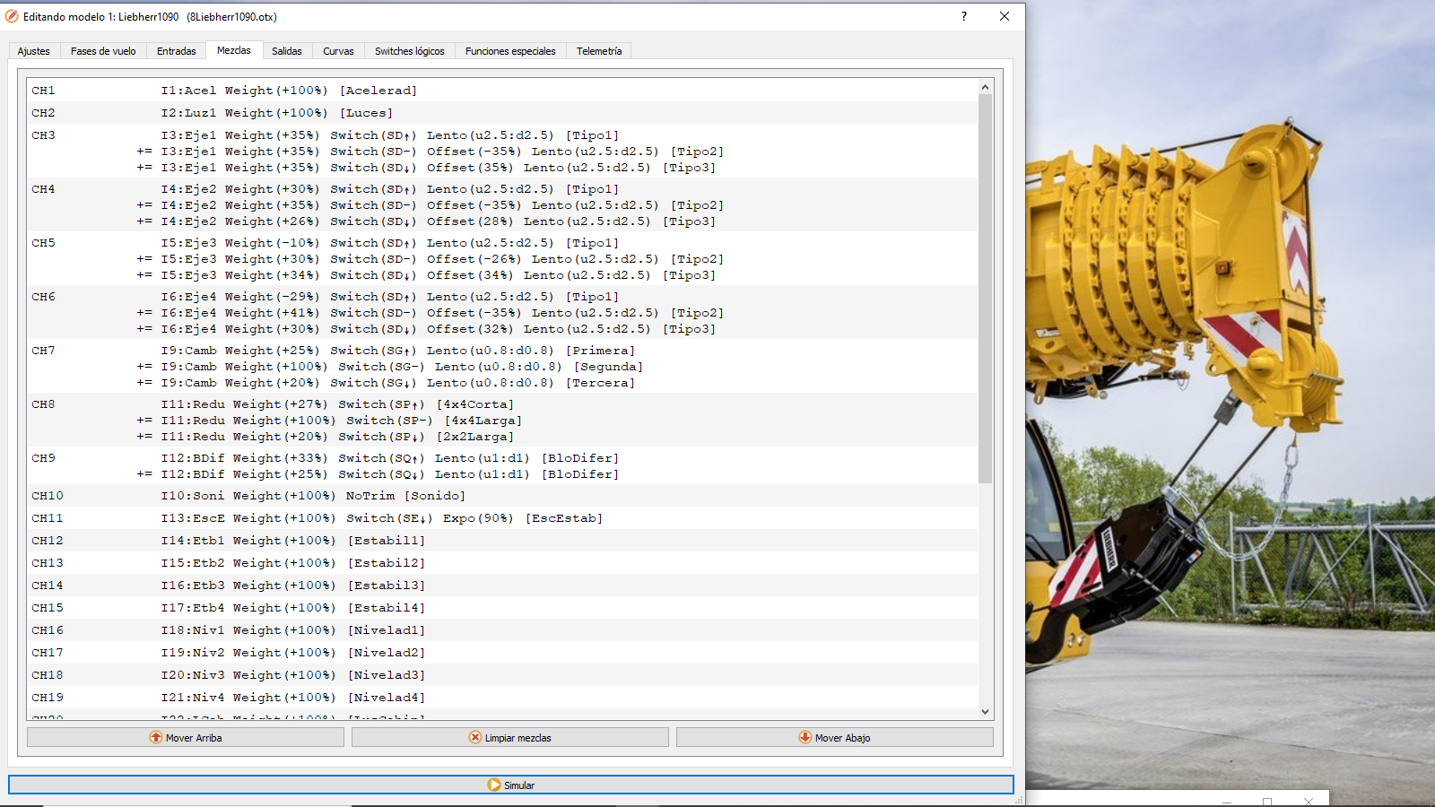Click the scrollbar up arrow in mix list

[985, 87]
